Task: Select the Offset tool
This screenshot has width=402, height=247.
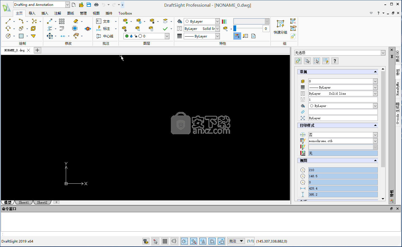Action: 62,28
